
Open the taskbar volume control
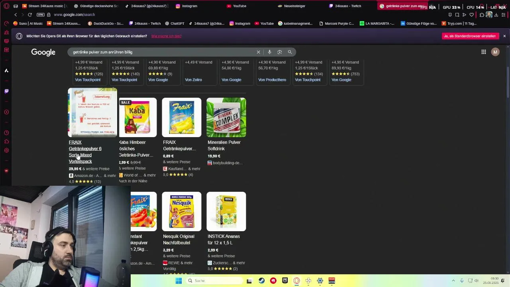point(476,281)
